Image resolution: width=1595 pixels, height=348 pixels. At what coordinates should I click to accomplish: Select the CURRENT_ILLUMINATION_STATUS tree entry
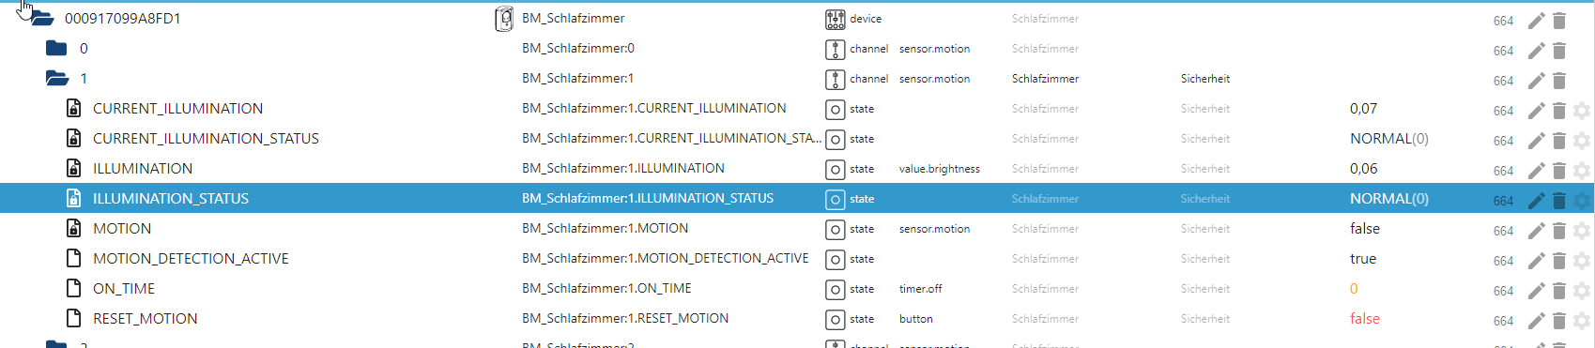pyautogui.click(x=206, y=139)
